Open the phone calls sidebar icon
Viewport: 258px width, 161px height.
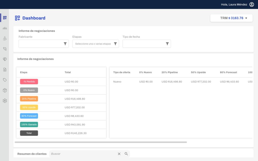coord(5,49)
